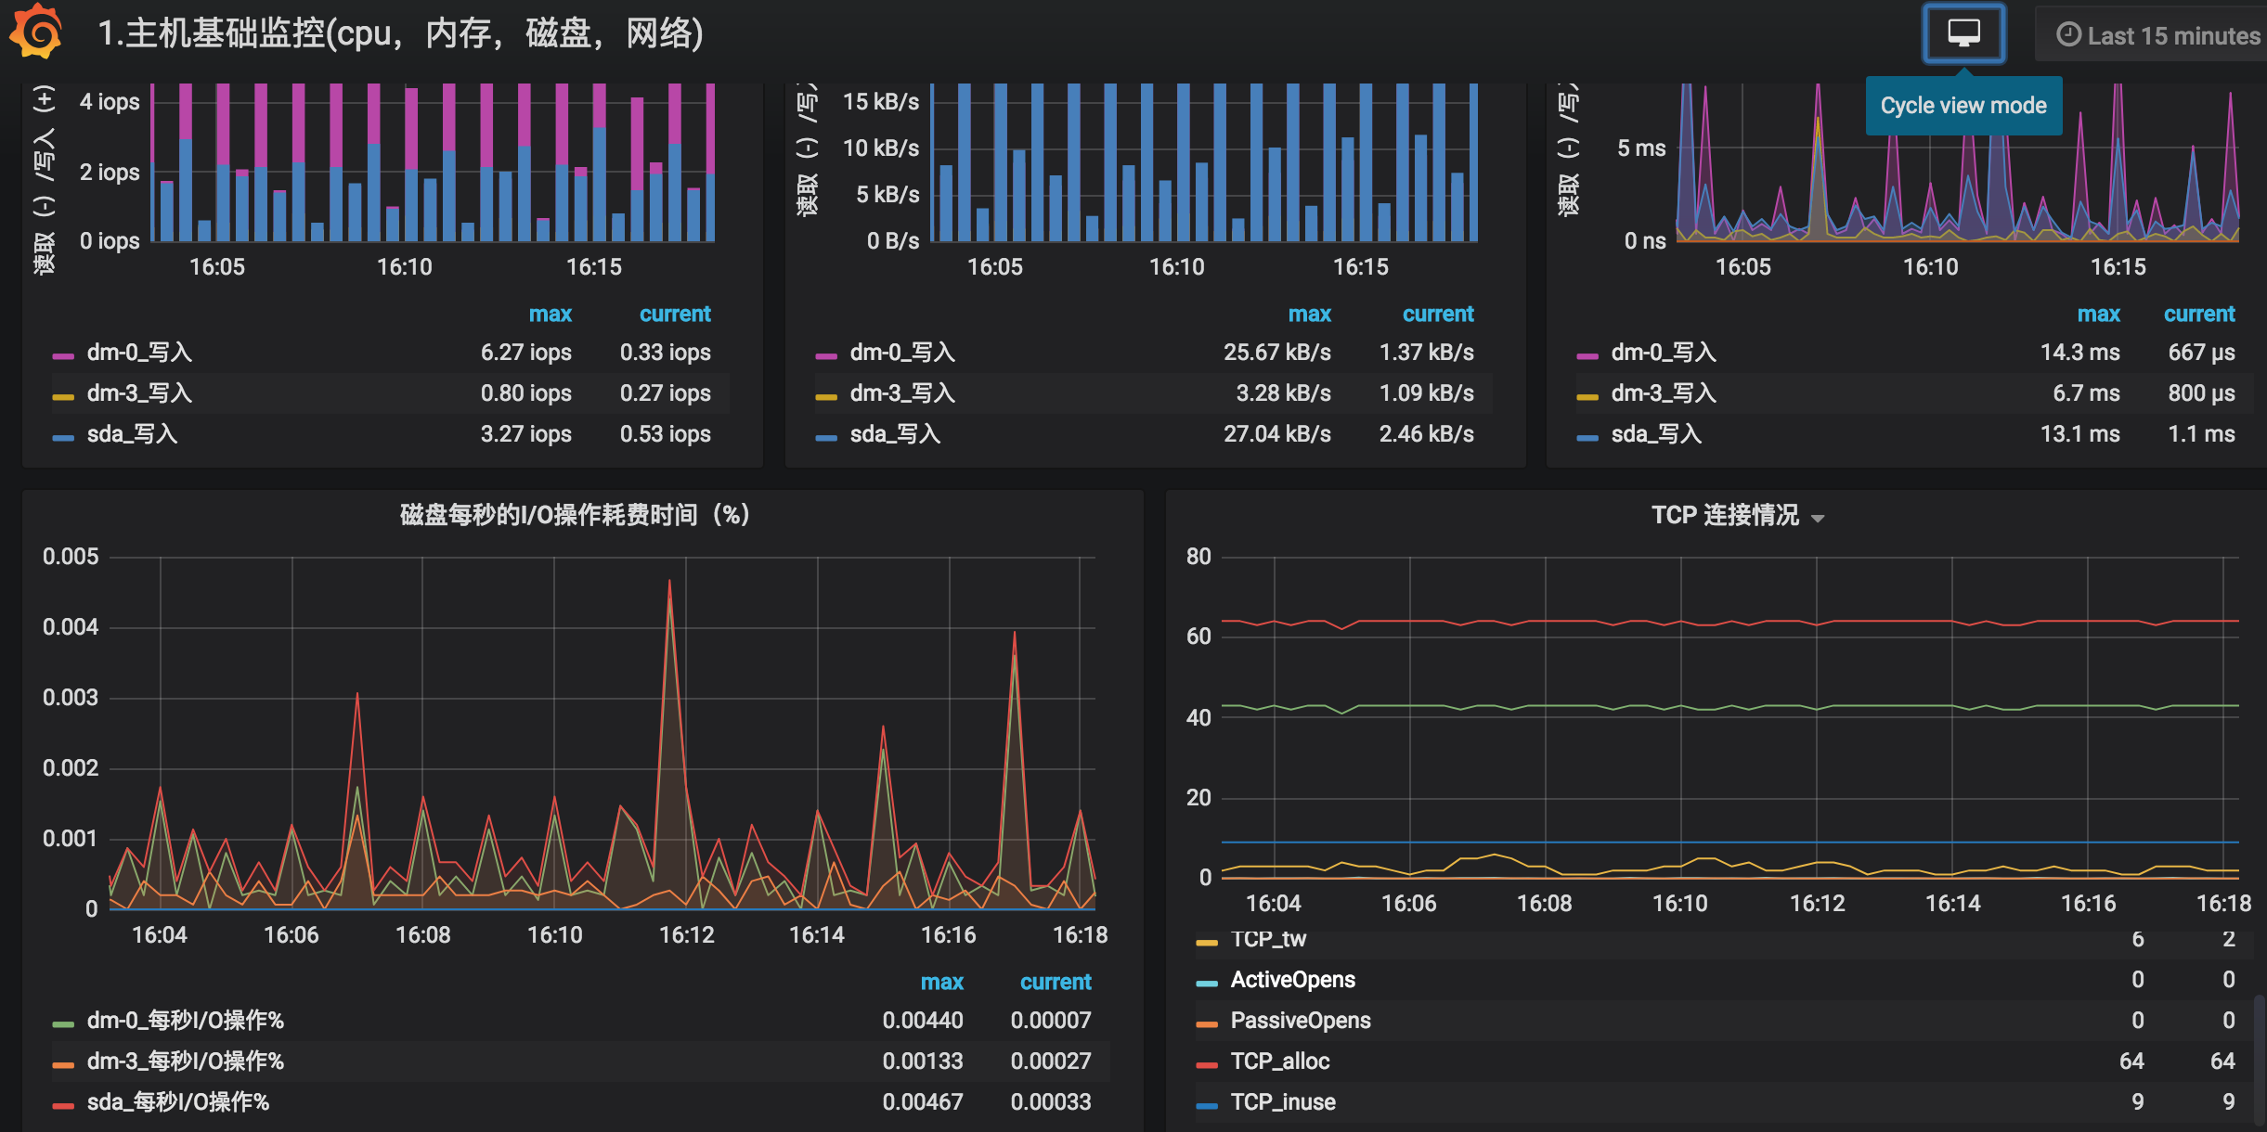
Task: Toggle the TCP_alloc series in the legend
Action: 1280,1061
